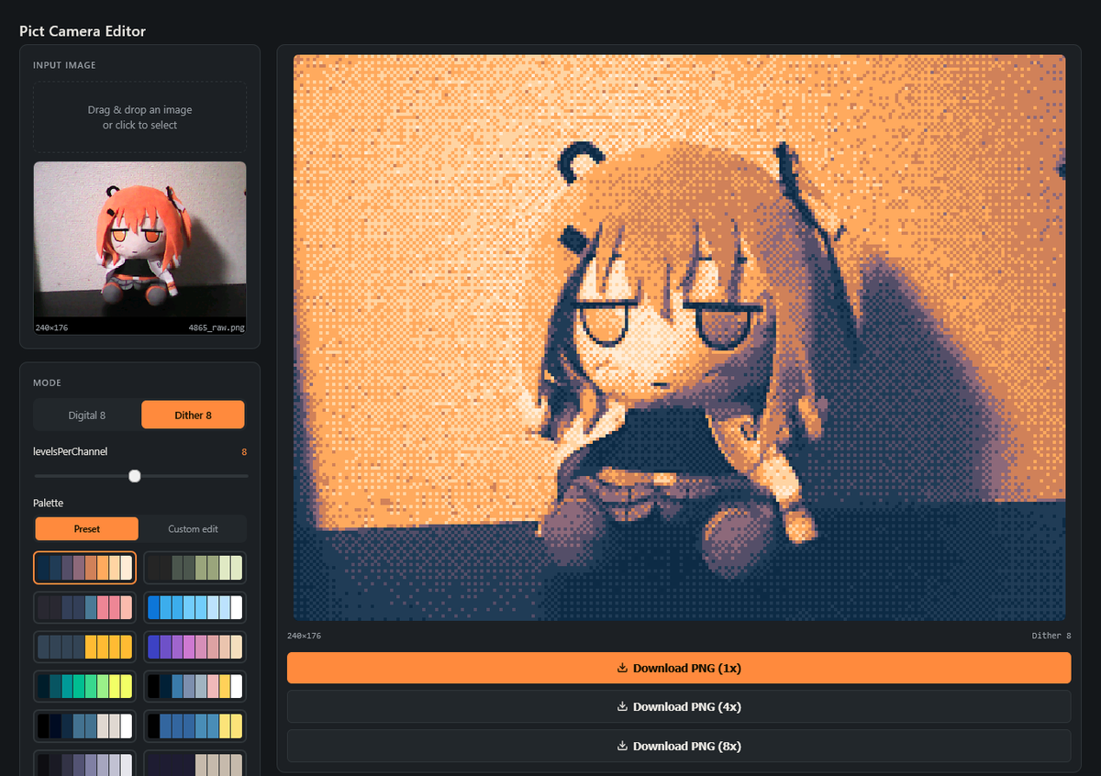
Task: Choose the indigo-purple-to-beige palette
Action: tap(195, 647)
